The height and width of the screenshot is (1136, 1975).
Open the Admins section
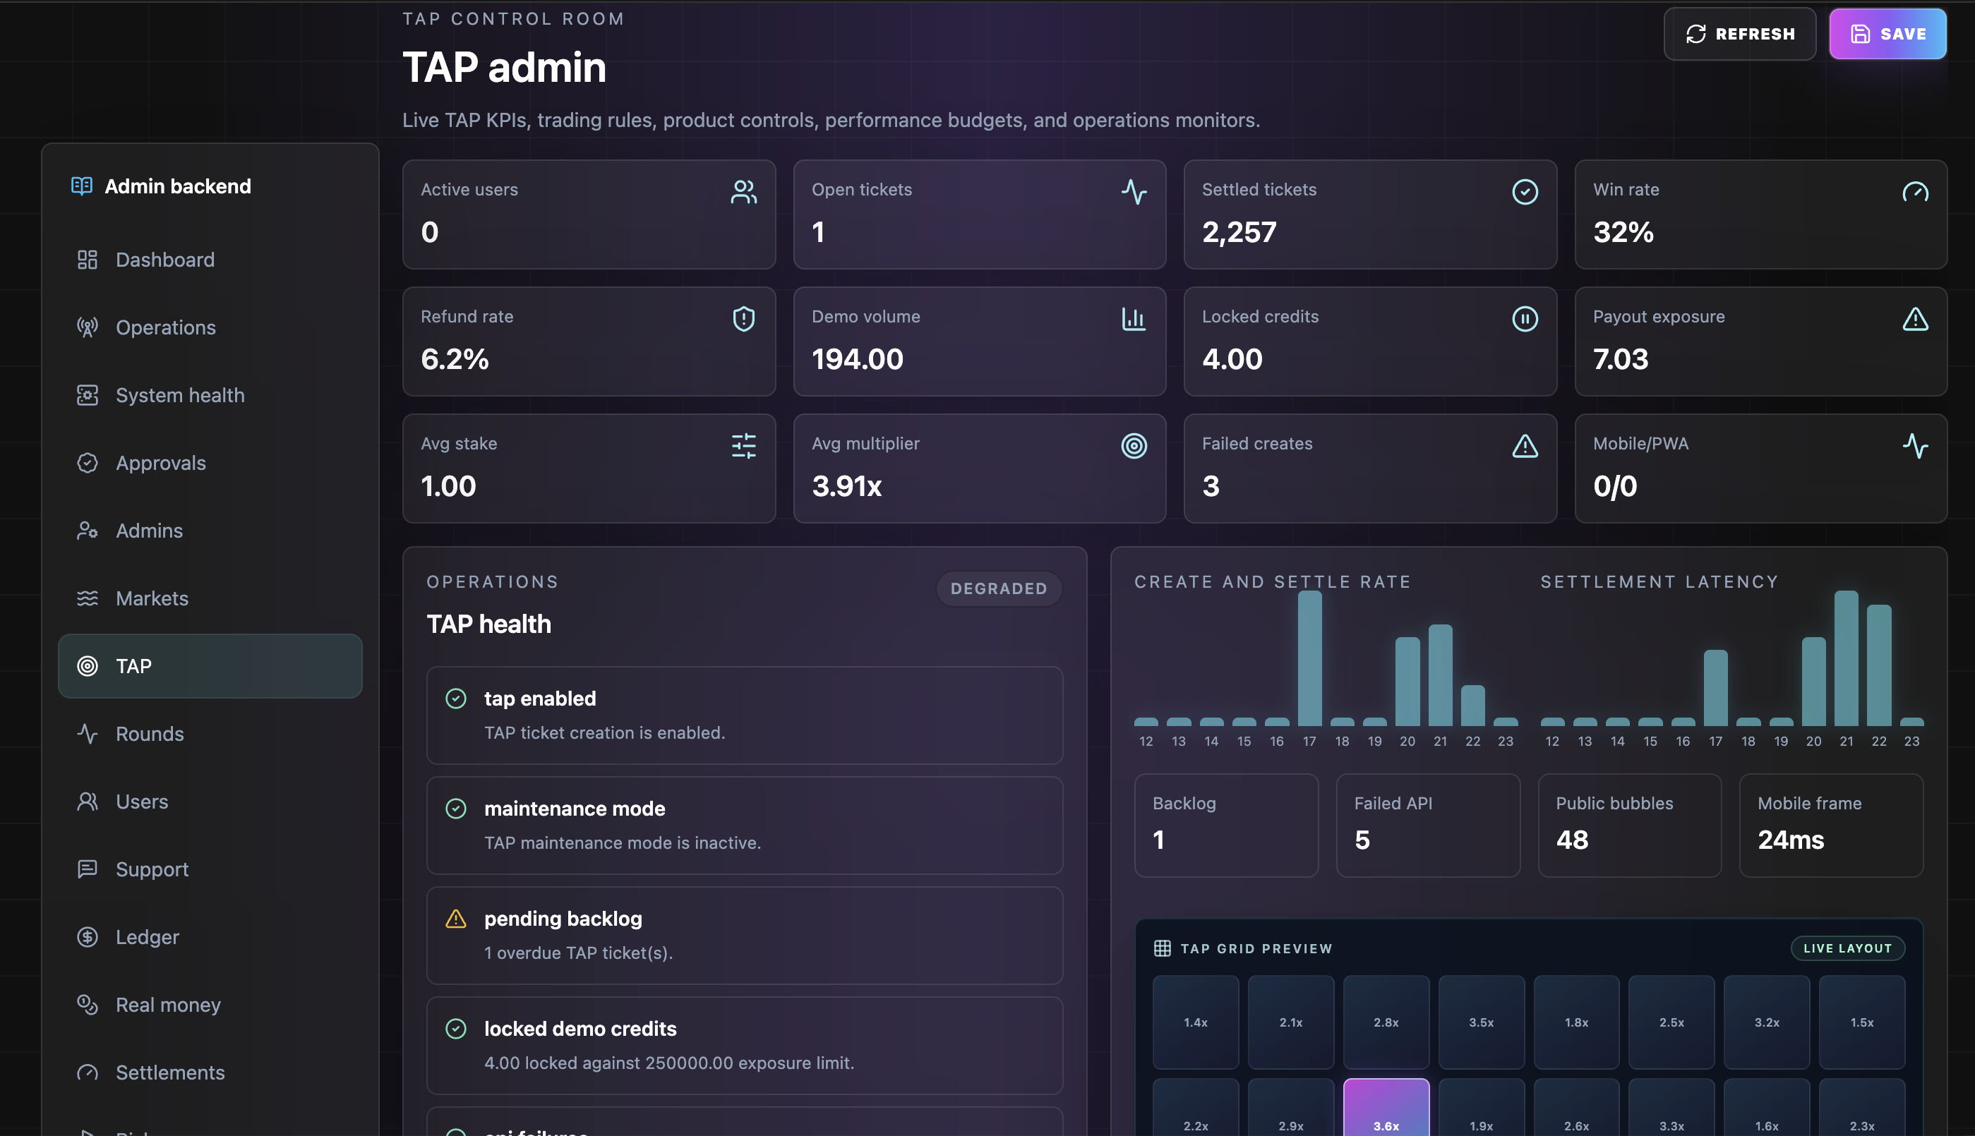pyautogui.click(x=210, y=531)
